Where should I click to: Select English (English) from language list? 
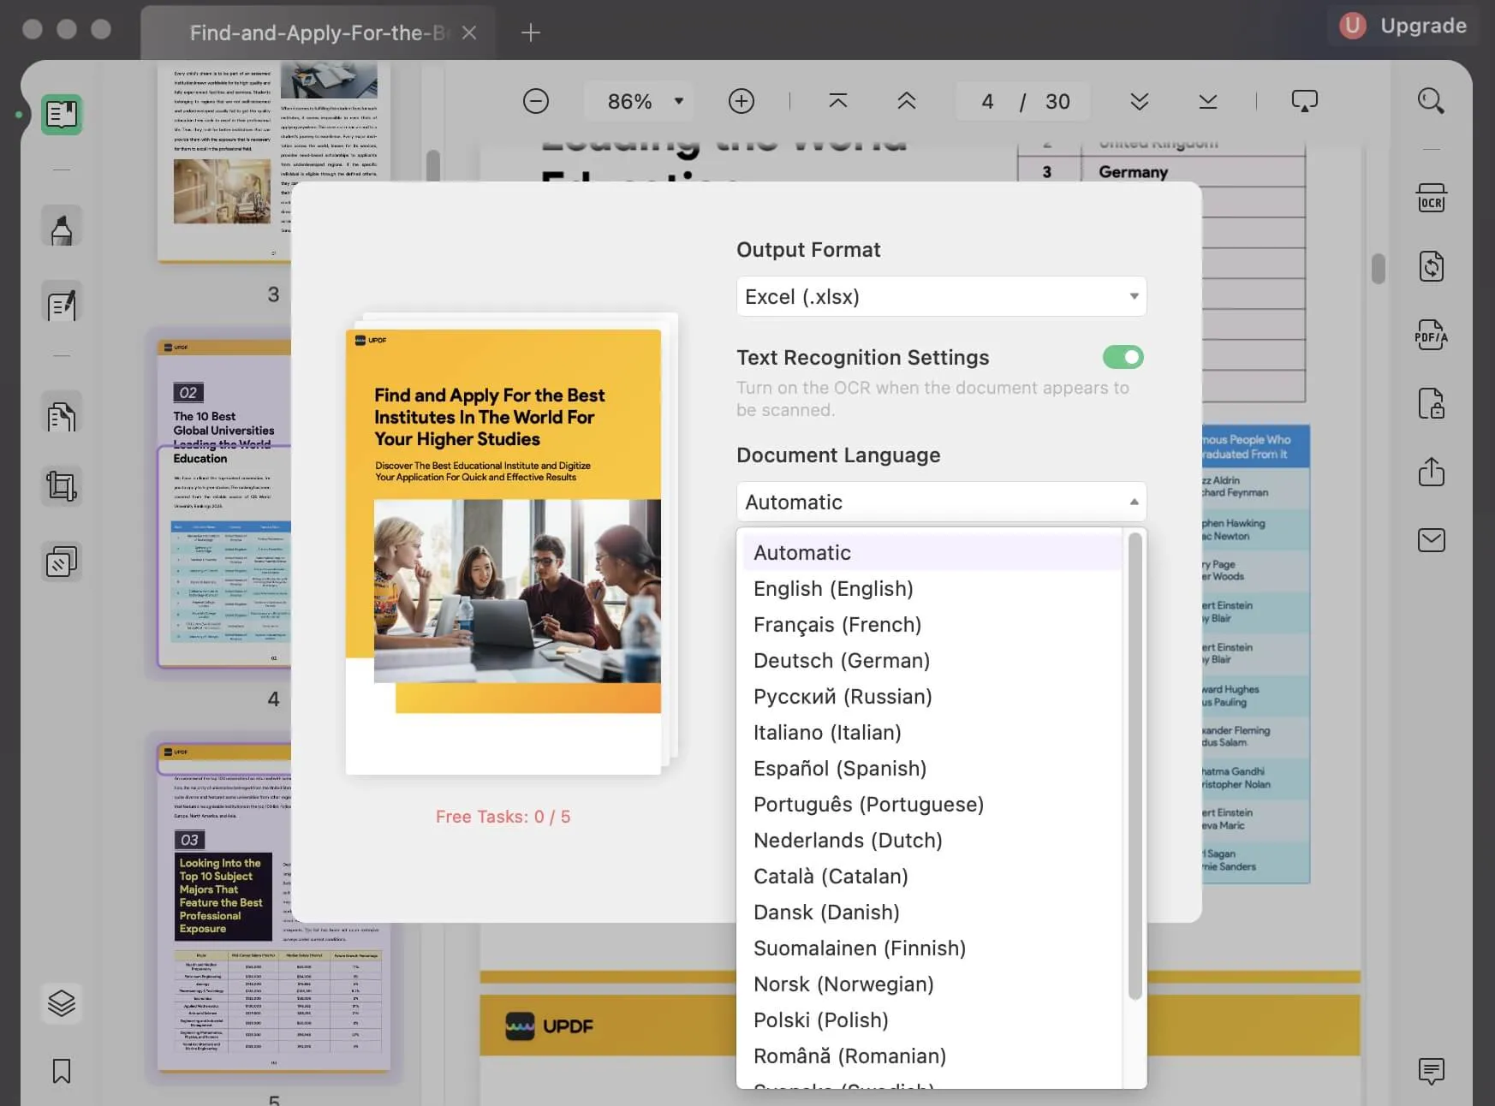(x=833, y=589)
